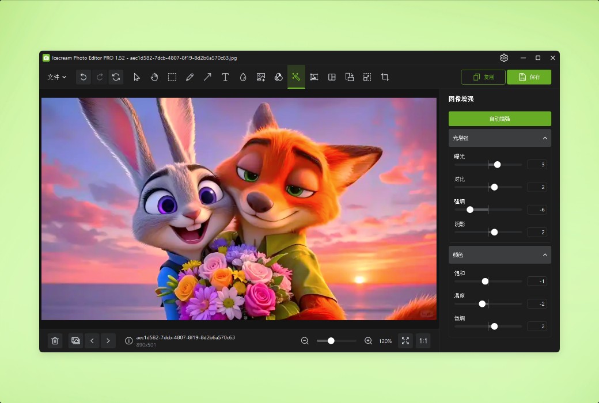Open the Blur tool
The width and height of the screenshot is (599, 403).
click(243, 77)
